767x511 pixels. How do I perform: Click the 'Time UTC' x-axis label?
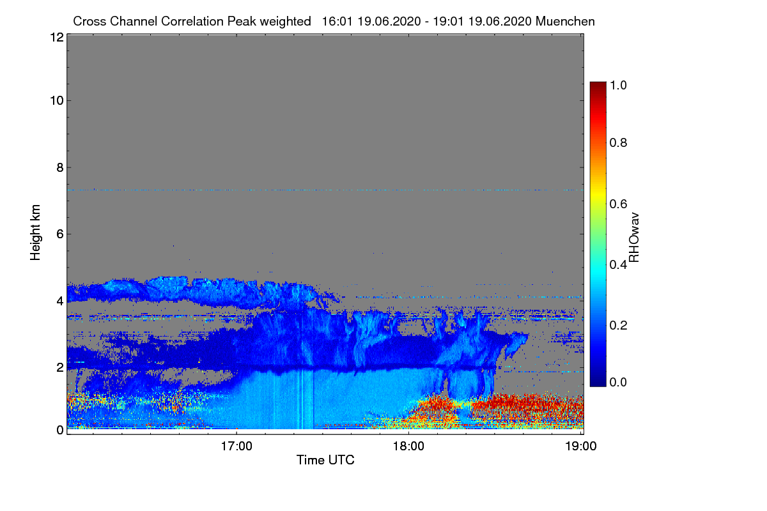(x=325, y=460)
